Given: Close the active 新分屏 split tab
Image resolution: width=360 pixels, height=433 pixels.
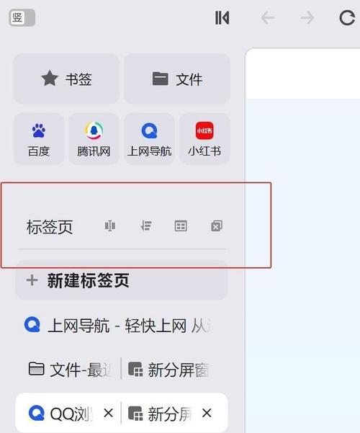Looking at the screenshot, I should 207,414.
